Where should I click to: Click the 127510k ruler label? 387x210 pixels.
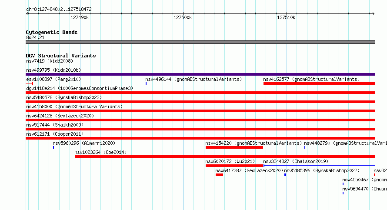coord(286,17)
